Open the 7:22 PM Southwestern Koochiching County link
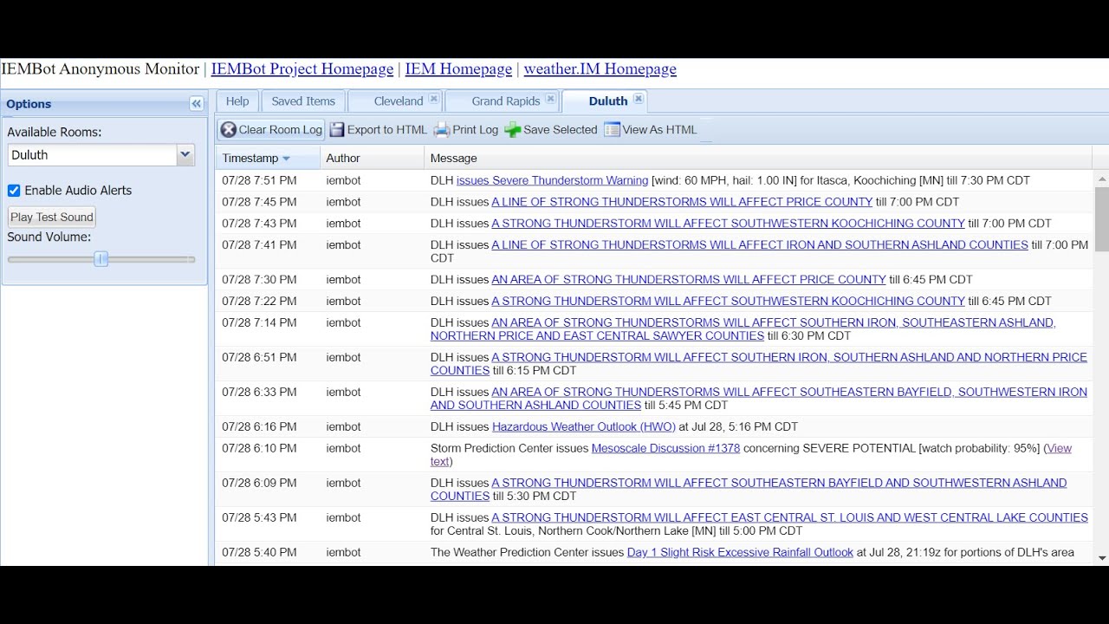 (x=728, y=302)
